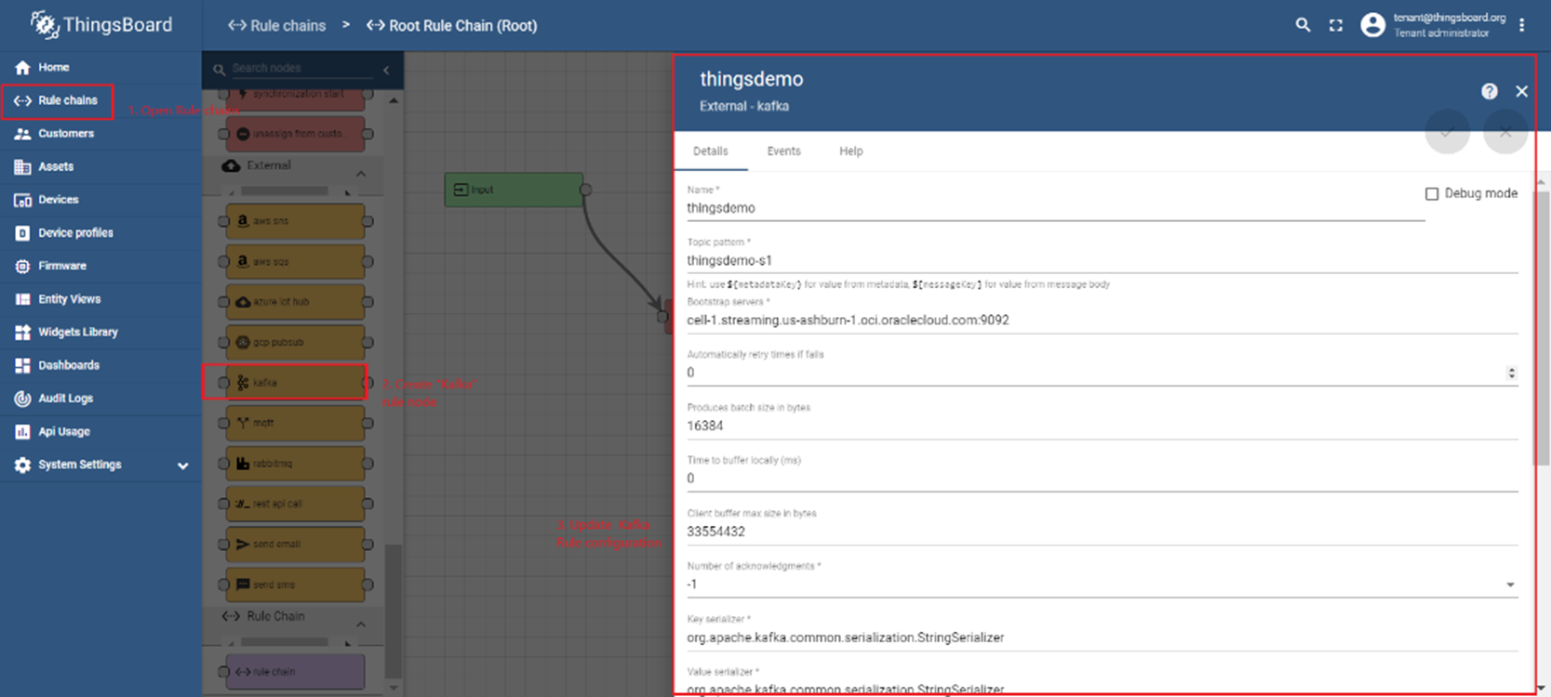Click the Input node on canvas
The image size is (1551, 697).
[x=514, y=190]
